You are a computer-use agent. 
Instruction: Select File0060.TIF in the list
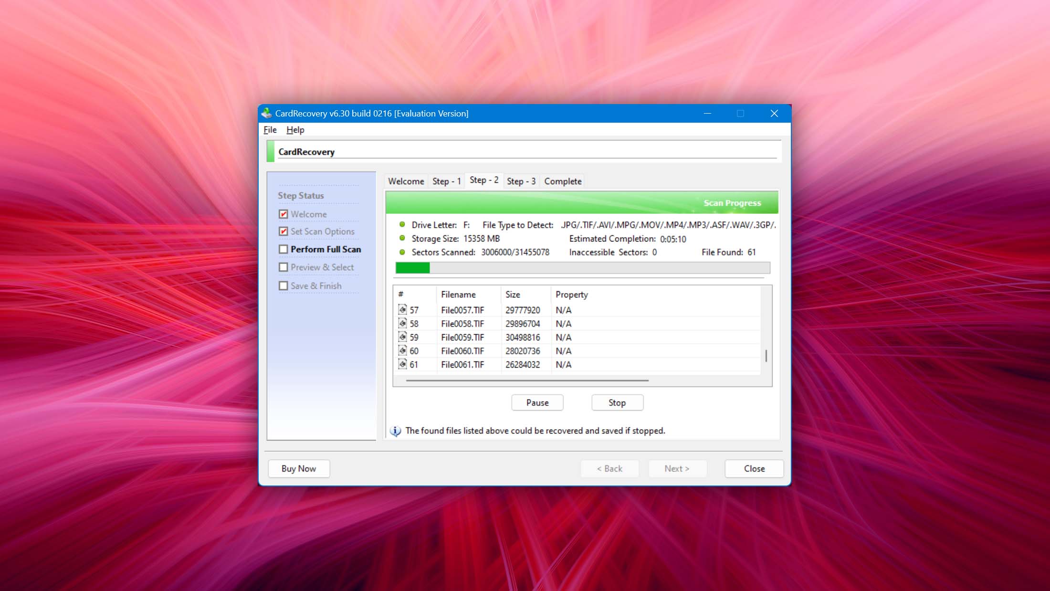tap(462, 351)
